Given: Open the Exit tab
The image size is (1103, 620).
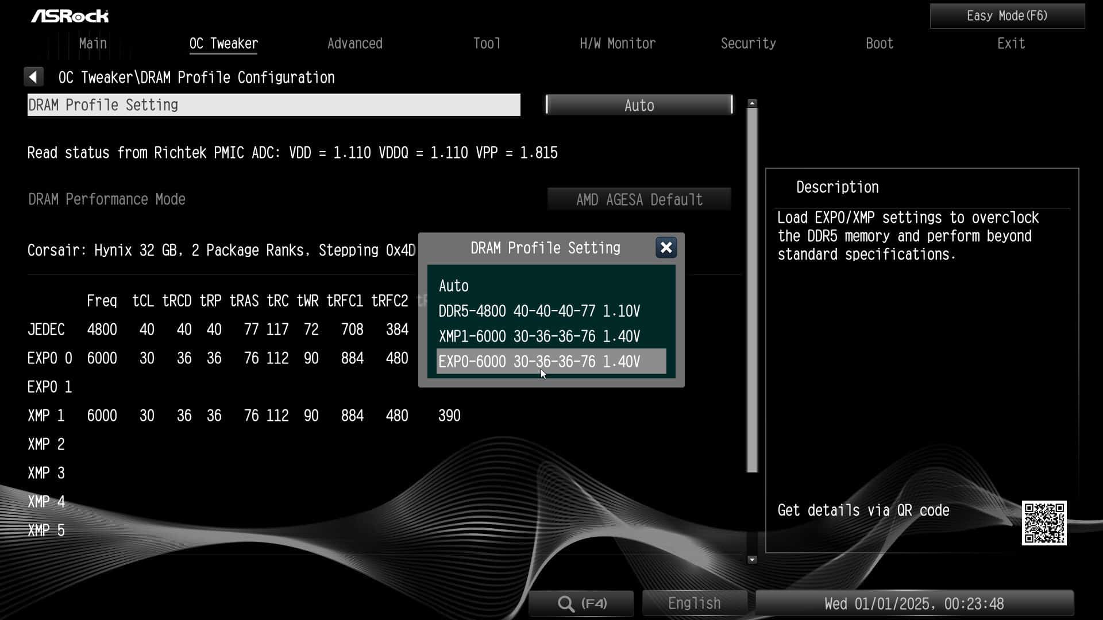Looking at the screenshot, I should 1011,44.
